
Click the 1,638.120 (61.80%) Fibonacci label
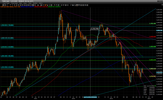point(7,38)
